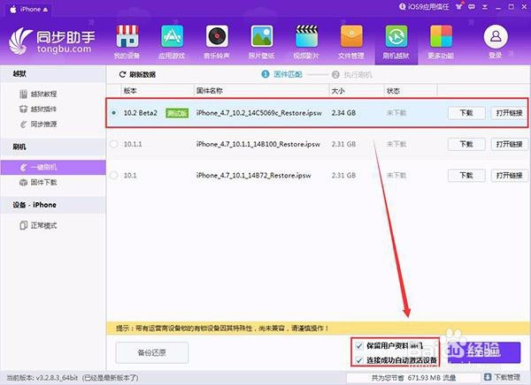Image resolution: width=531 pixels, height=385 pixels.
Task: Click 正常模式 under device iPhone
Action: point(38,225)
